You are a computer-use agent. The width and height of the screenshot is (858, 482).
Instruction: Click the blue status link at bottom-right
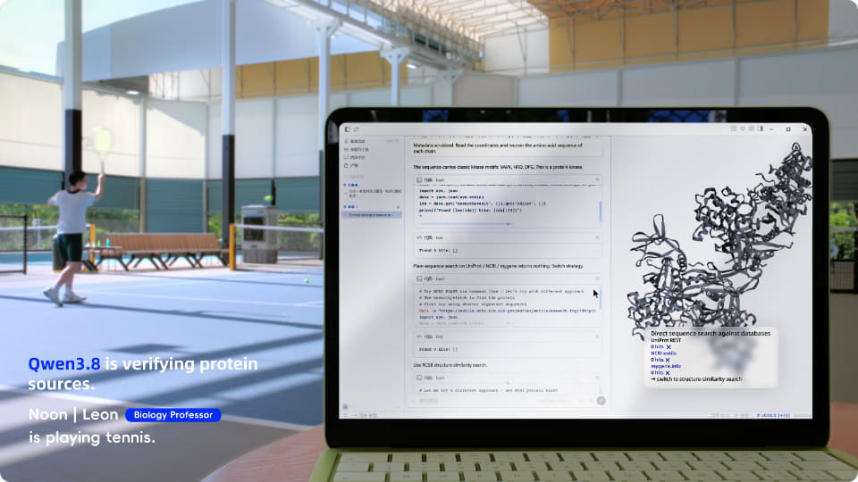[773, 415]
